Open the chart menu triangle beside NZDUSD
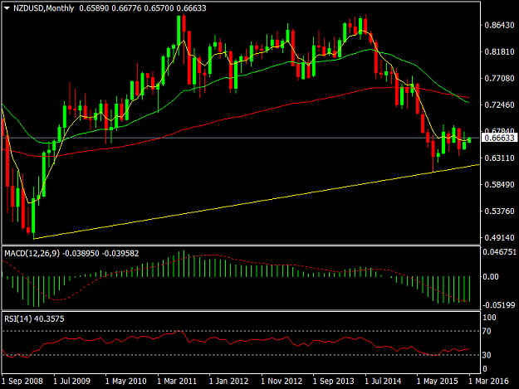 point(7,8)
